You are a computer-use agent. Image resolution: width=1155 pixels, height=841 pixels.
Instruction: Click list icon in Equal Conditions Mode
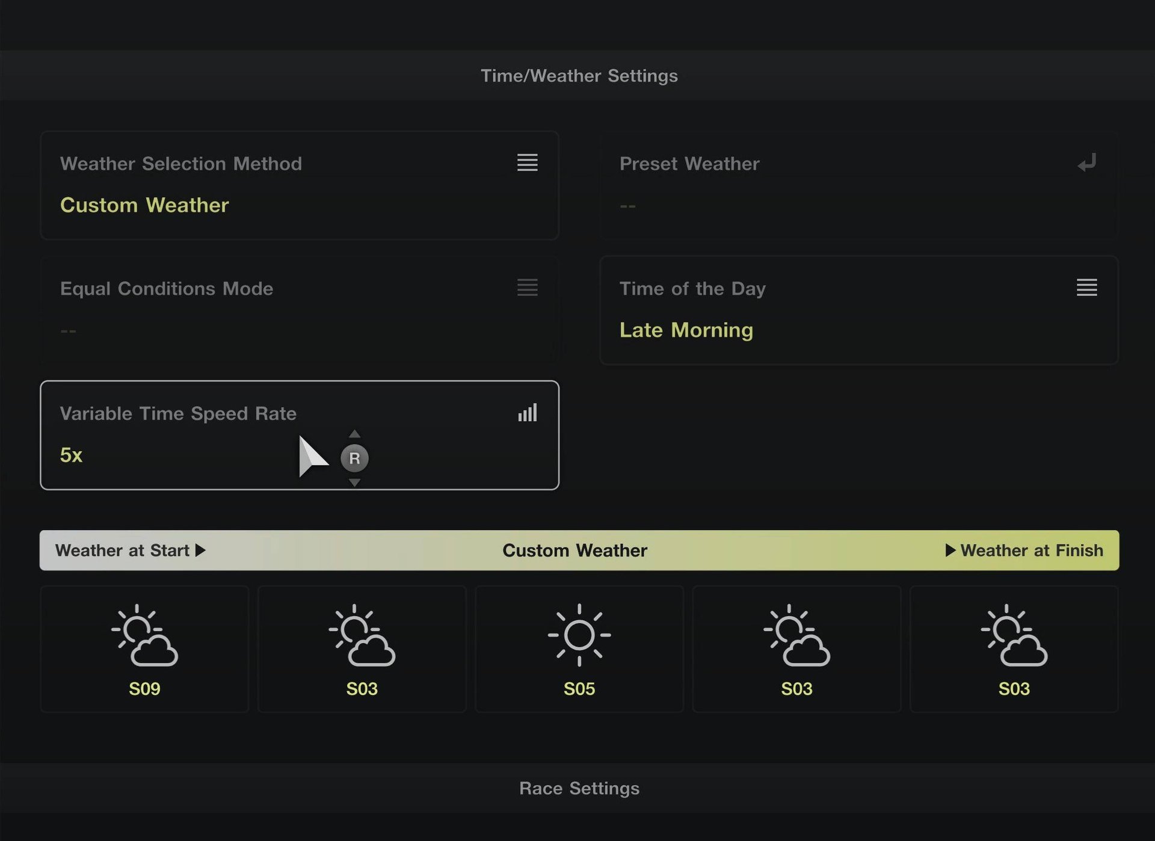(527, 288)
